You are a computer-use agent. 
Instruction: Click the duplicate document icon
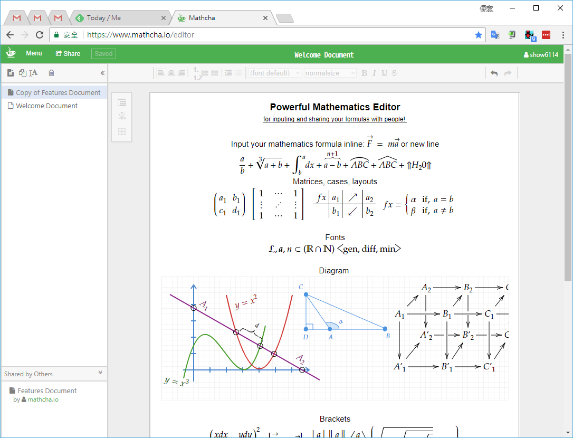click(x=22, y=73)
